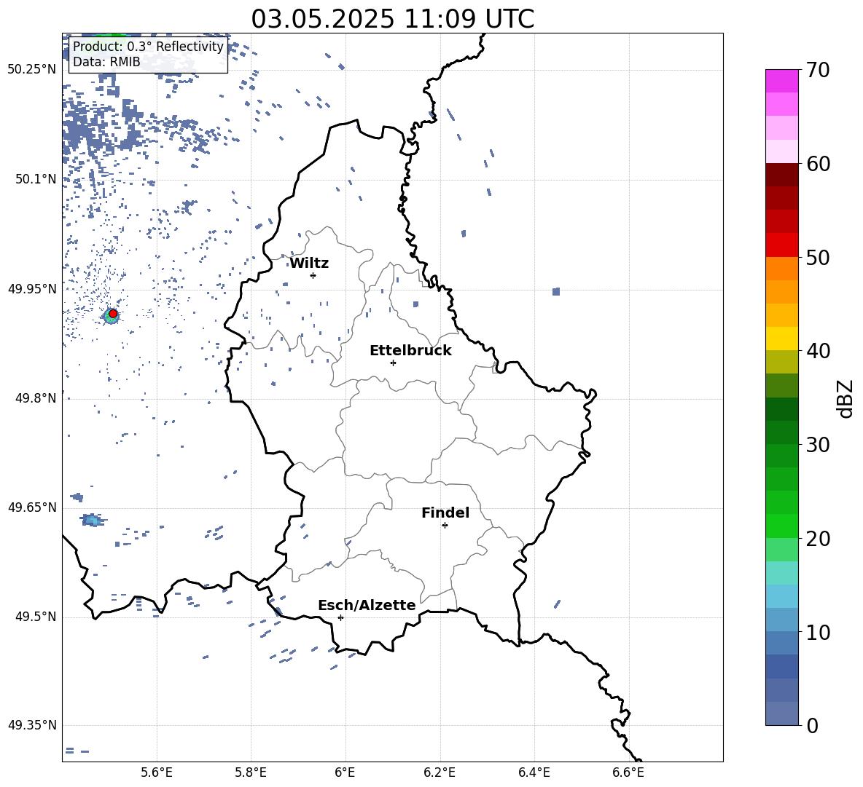Pick the bright green colorbar swatch above 20
The height and width of the screenshot is (787, 863).
click(781, 526)
